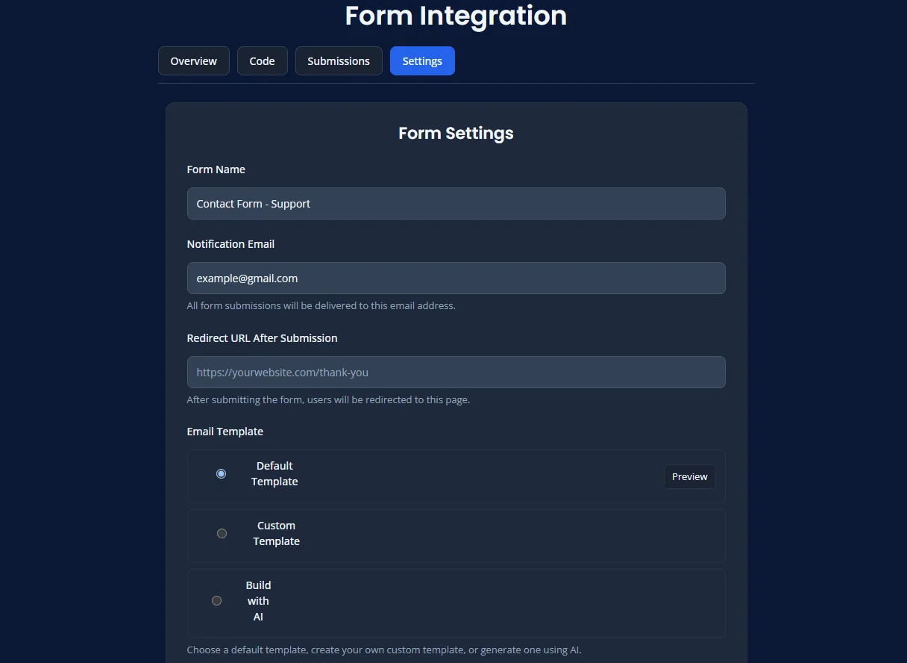Image resolution: width=907 pixels, height=663 pixels.
Task: Select the Default Template radio button
Action: point(221,473)
